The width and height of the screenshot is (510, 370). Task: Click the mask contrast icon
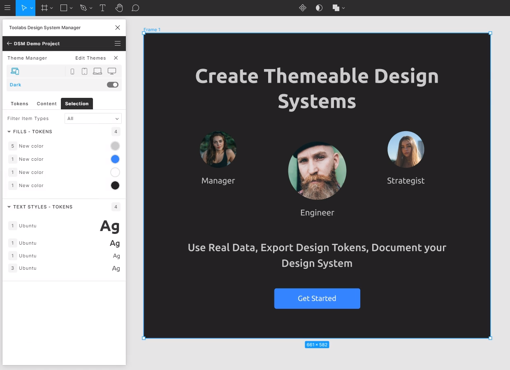pyautogui.click(x=319, y=8)
